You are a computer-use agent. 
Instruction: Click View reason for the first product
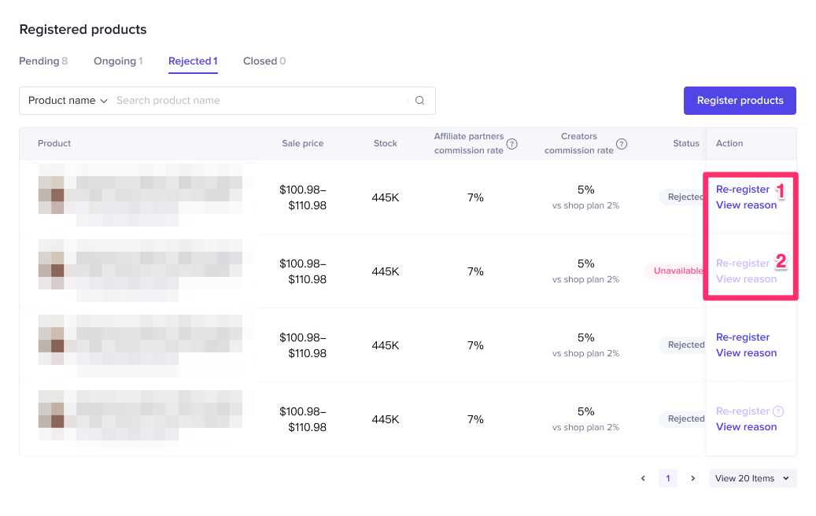point(746,205)
